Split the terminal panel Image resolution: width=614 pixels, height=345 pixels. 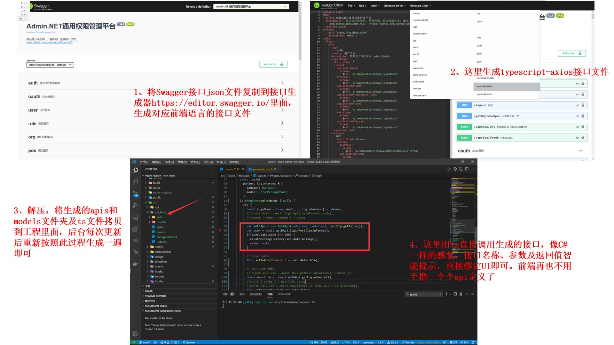(x=455, y=294)
